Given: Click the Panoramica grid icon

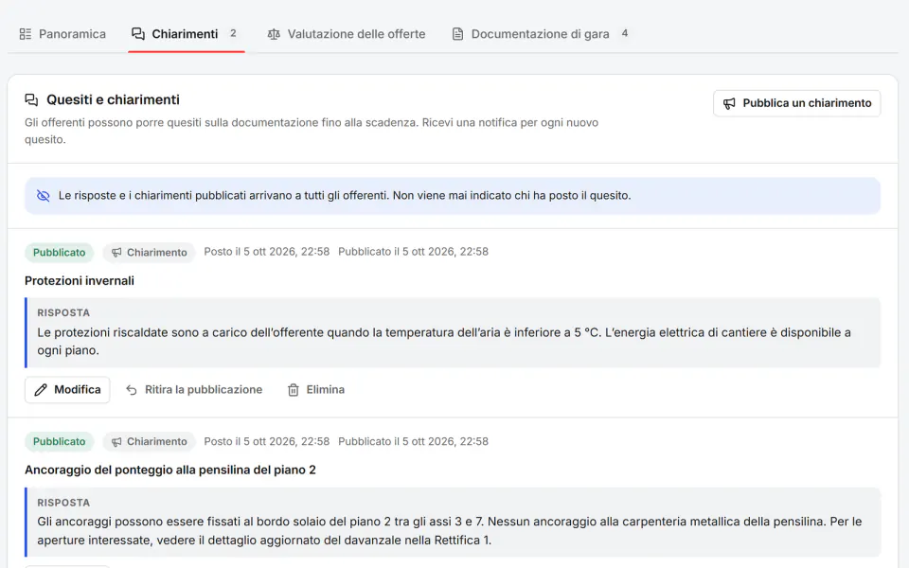Looking at the screenshot, I should click(26, 34).
